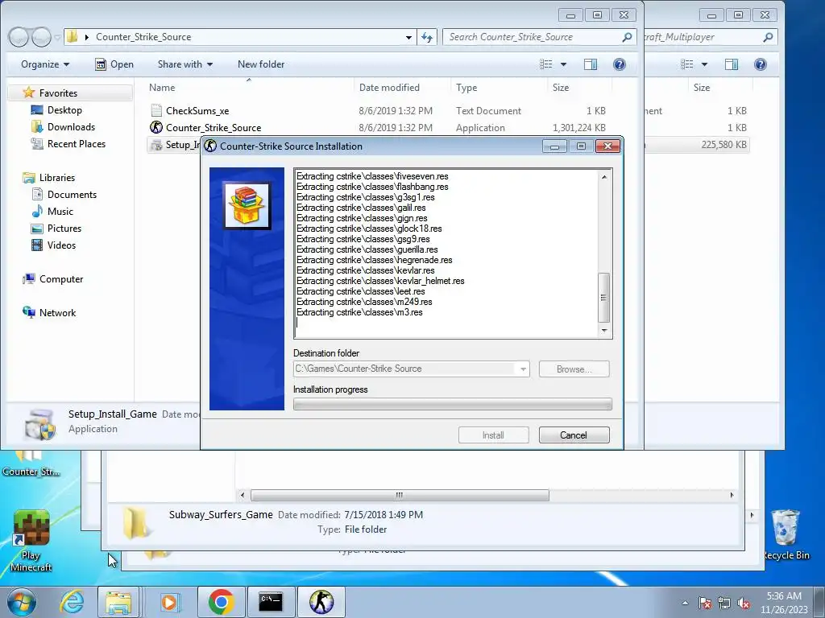Click scroll-up arrow in extraction log
Screen dimensions: 825x618
pos(604,177)
